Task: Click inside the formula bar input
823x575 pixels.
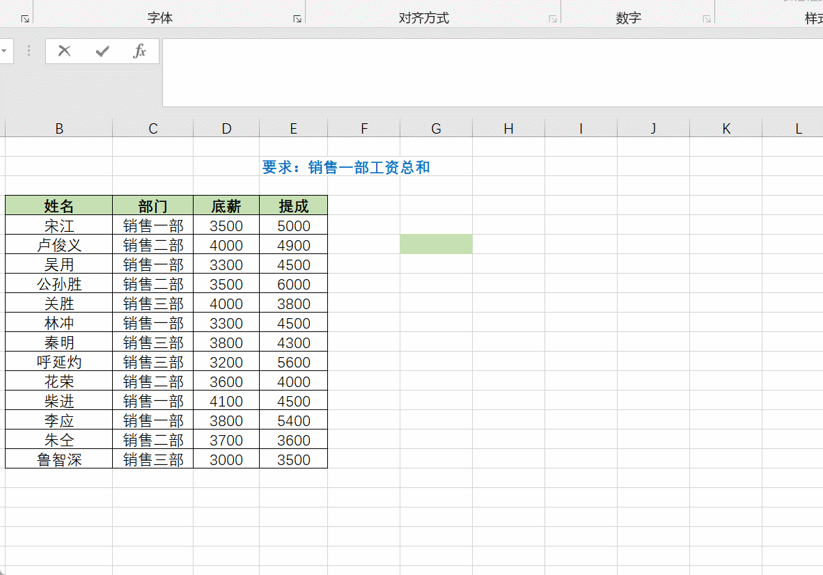Action: click(492, 72)
